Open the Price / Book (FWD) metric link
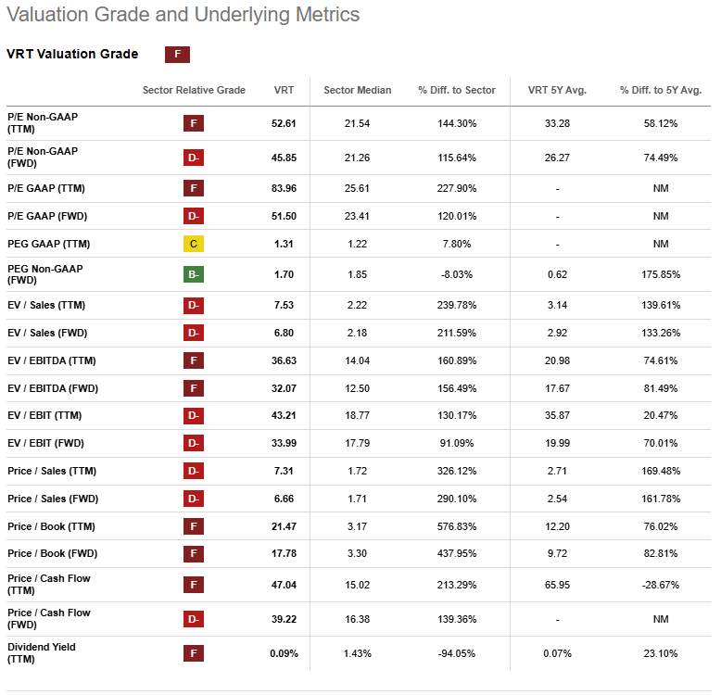The width and height of the screenshot is (721, 695). click(x=51, y=554)
